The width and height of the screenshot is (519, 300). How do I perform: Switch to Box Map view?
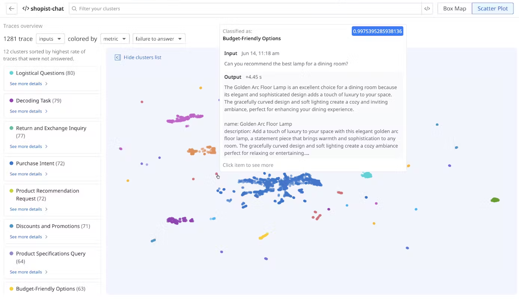coord(455,9)
